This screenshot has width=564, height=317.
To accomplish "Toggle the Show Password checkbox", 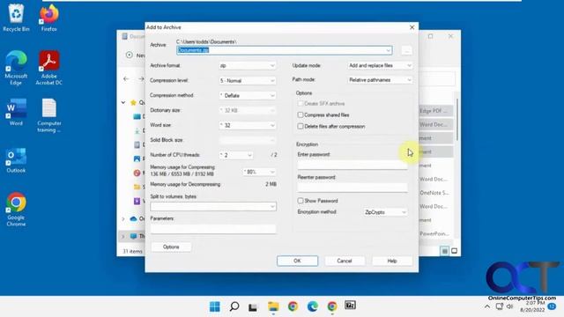I will point(301,201).
